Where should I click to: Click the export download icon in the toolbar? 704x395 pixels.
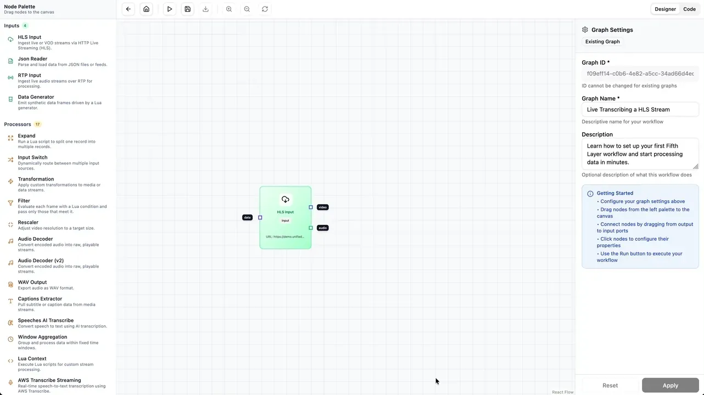click(205, 9)
